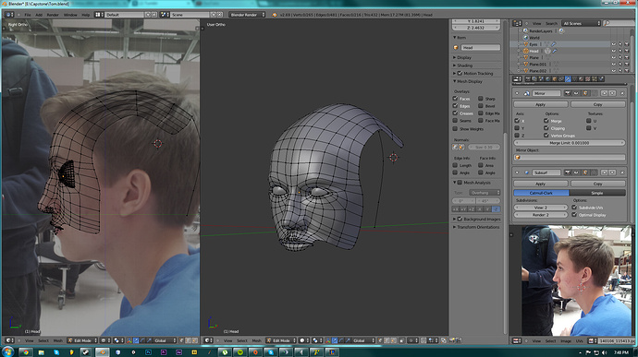638x357 pixels.
Task: Open center viewport editor type selector icon
Action: coord(208,340)
